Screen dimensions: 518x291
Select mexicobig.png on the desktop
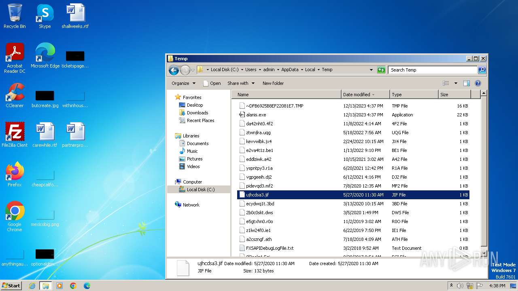[x=45, y=218]
